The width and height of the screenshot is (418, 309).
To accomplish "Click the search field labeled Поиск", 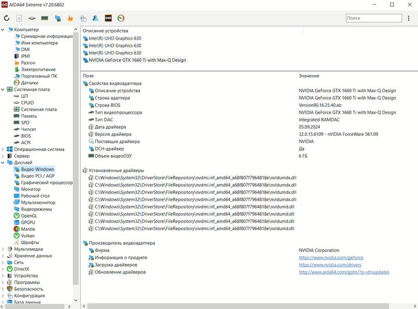I will click(374, 18).
